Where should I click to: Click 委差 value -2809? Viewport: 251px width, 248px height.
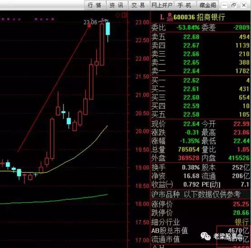pos(241,27)
